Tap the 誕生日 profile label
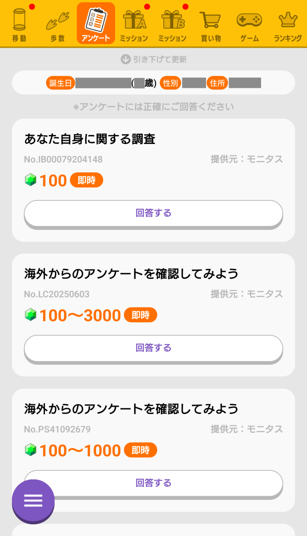Image resolution: width=307 pixels, height=536 pixels. tap(61, 83)
